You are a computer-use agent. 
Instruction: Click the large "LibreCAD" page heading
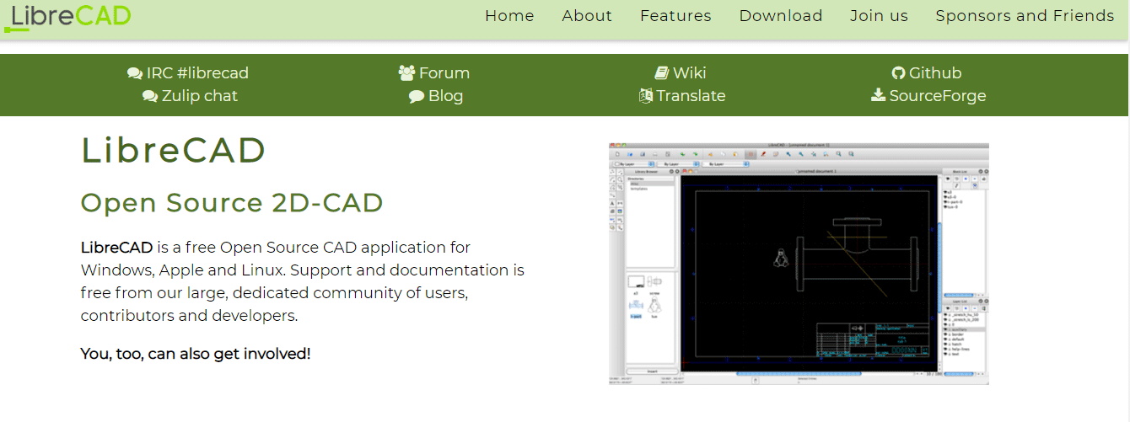[174, 150]
